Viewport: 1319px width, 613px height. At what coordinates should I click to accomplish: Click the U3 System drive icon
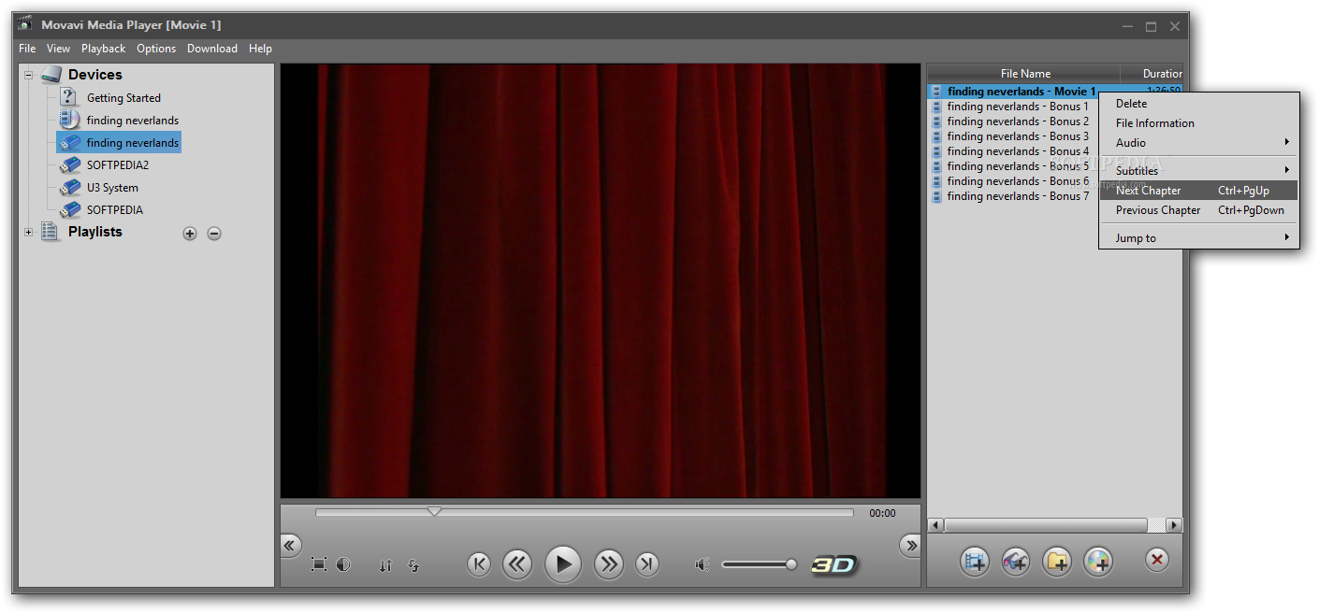coord(70,188)
